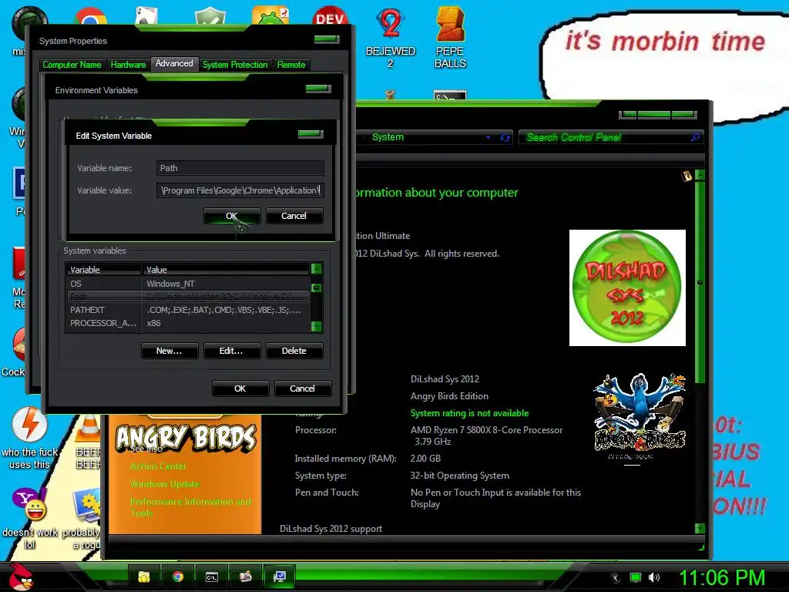Open the Yahoo Messenger 'doesn't work lol' icon
The height and width of the screenshot is (592, 789).
tap(30, 517)
